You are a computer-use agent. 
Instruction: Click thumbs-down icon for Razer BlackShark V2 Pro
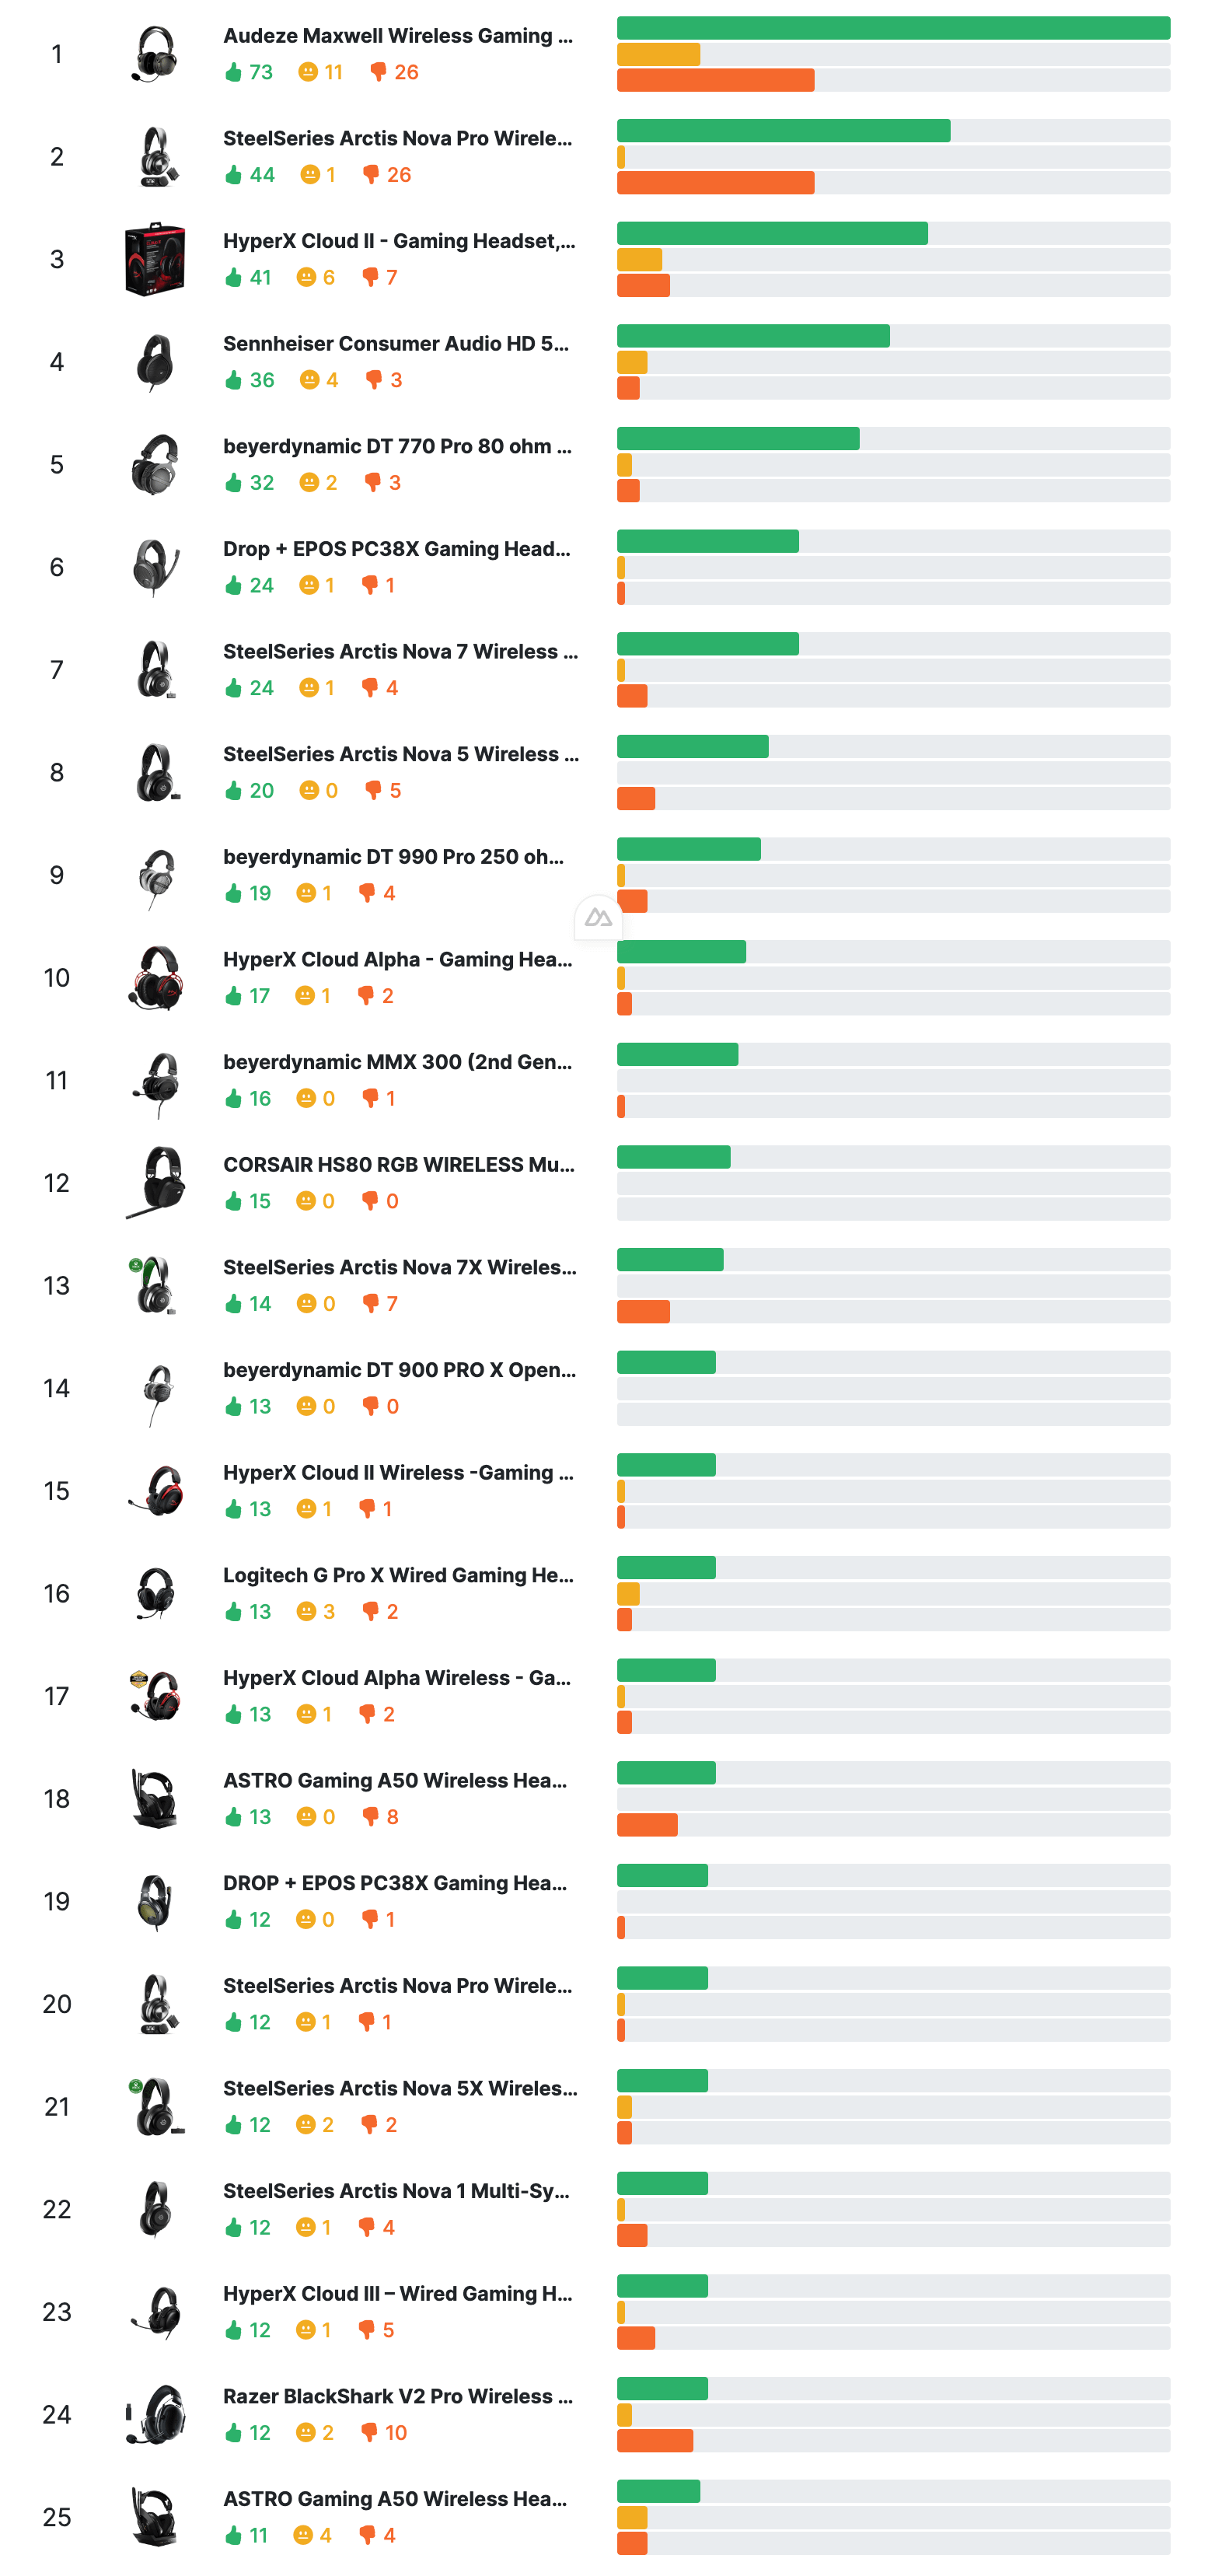pos(369,2432)
